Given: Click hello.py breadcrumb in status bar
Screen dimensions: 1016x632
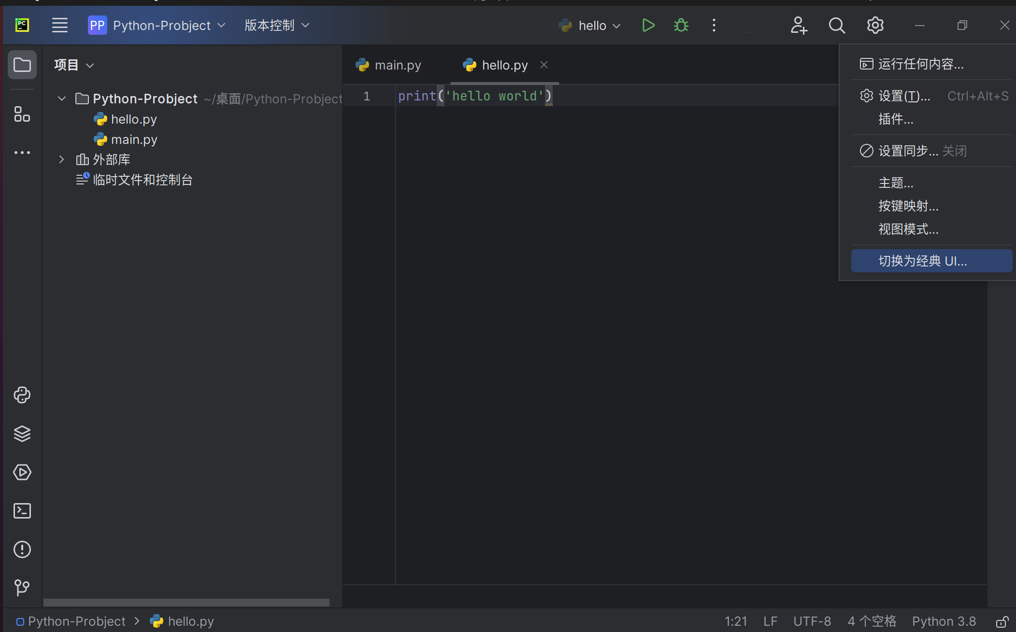Looking at the screenshot, I should 182,621.
